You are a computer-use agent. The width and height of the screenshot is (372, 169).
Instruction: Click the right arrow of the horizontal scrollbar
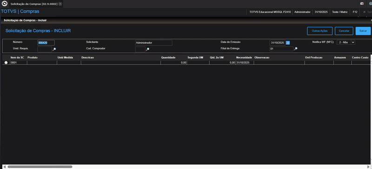[368, 167]
